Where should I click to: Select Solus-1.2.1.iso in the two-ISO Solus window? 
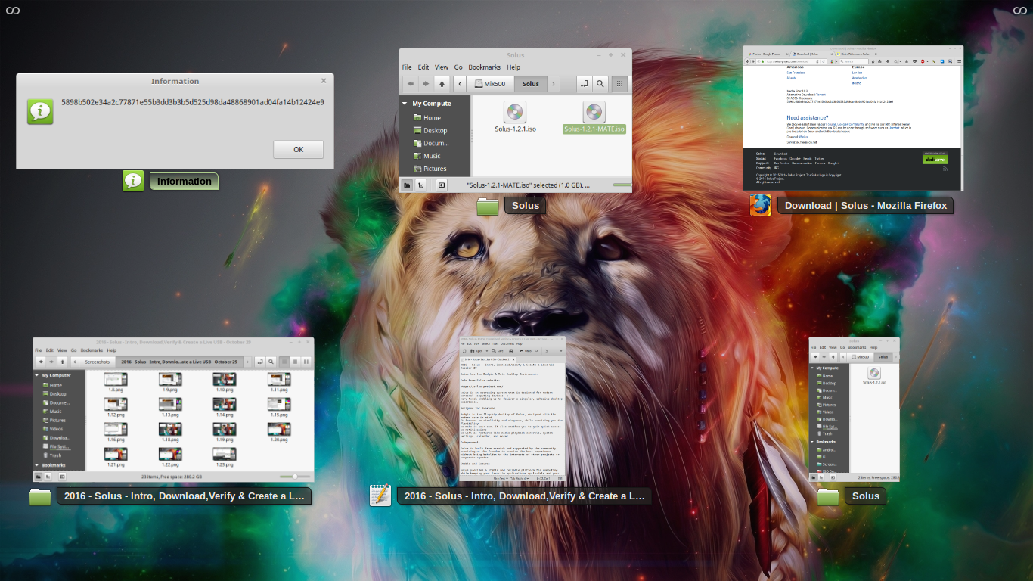point(514,118)
